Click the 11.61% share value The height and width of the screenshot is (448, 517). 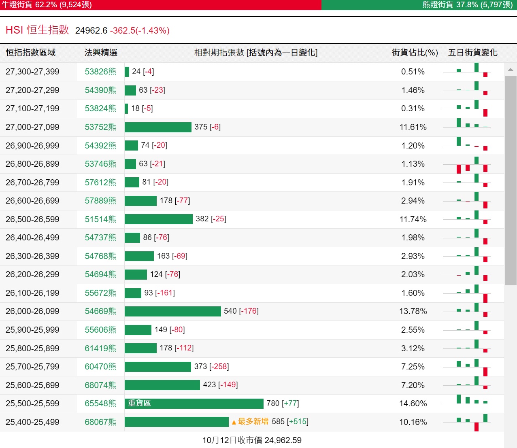pos(413,127)
